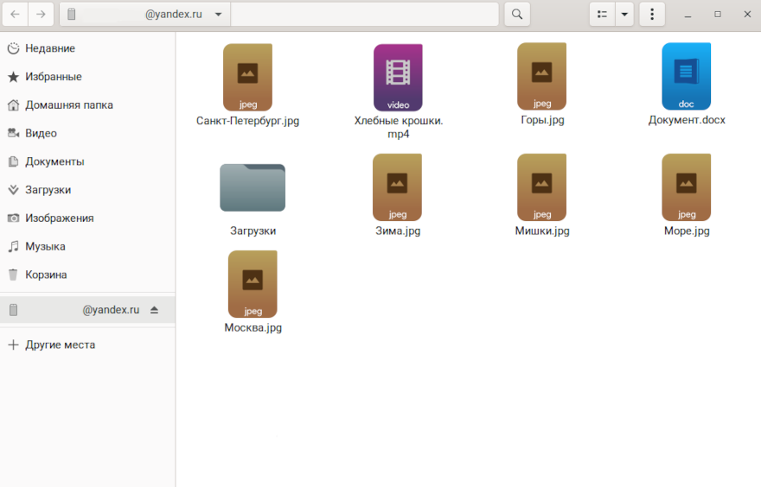Viewport: 761px width, 487px height.
Task: Click the location path input bar
Action: click(363, 15)
